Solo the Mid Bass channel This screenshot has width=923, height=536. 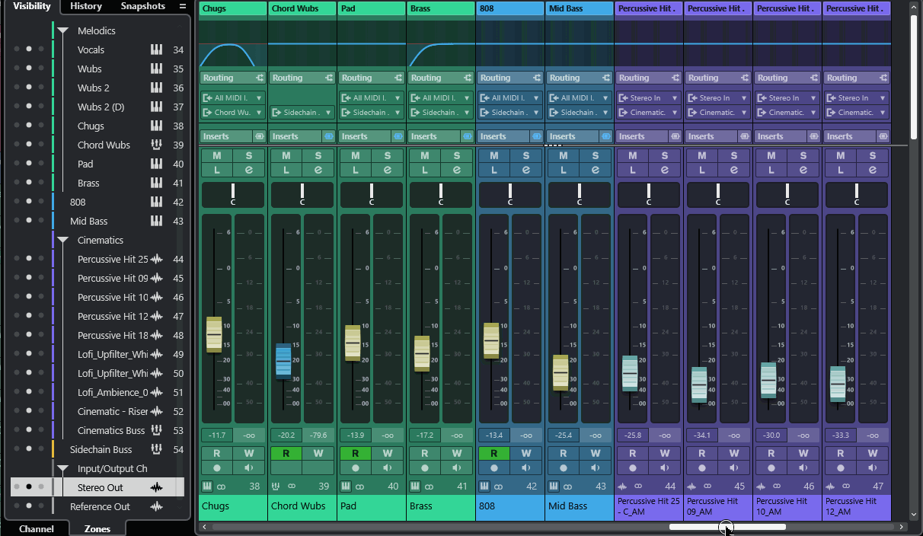pos(595,155)
